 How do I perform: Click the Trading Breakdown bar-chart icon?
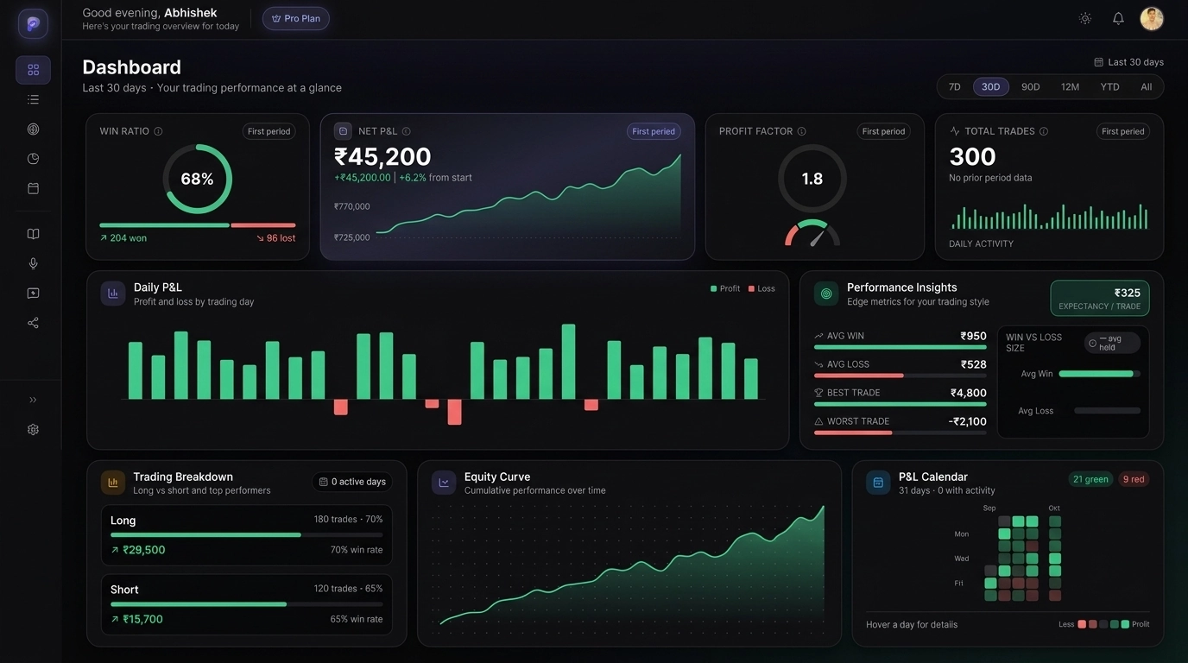[113, 483]
